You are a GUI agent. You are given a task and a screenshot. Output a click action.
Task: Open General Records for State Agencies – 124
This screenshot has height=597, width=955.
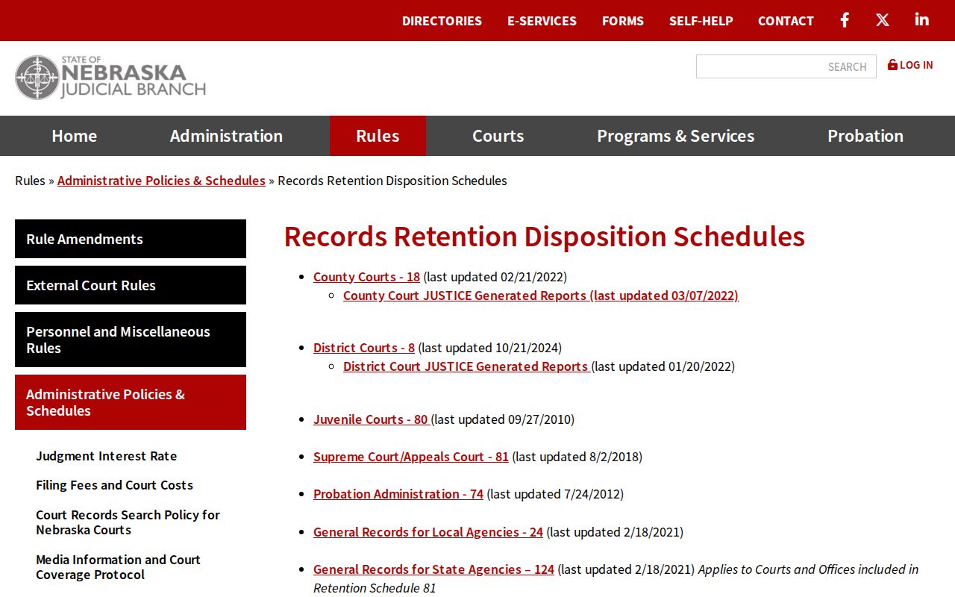(x=433, y=569)
